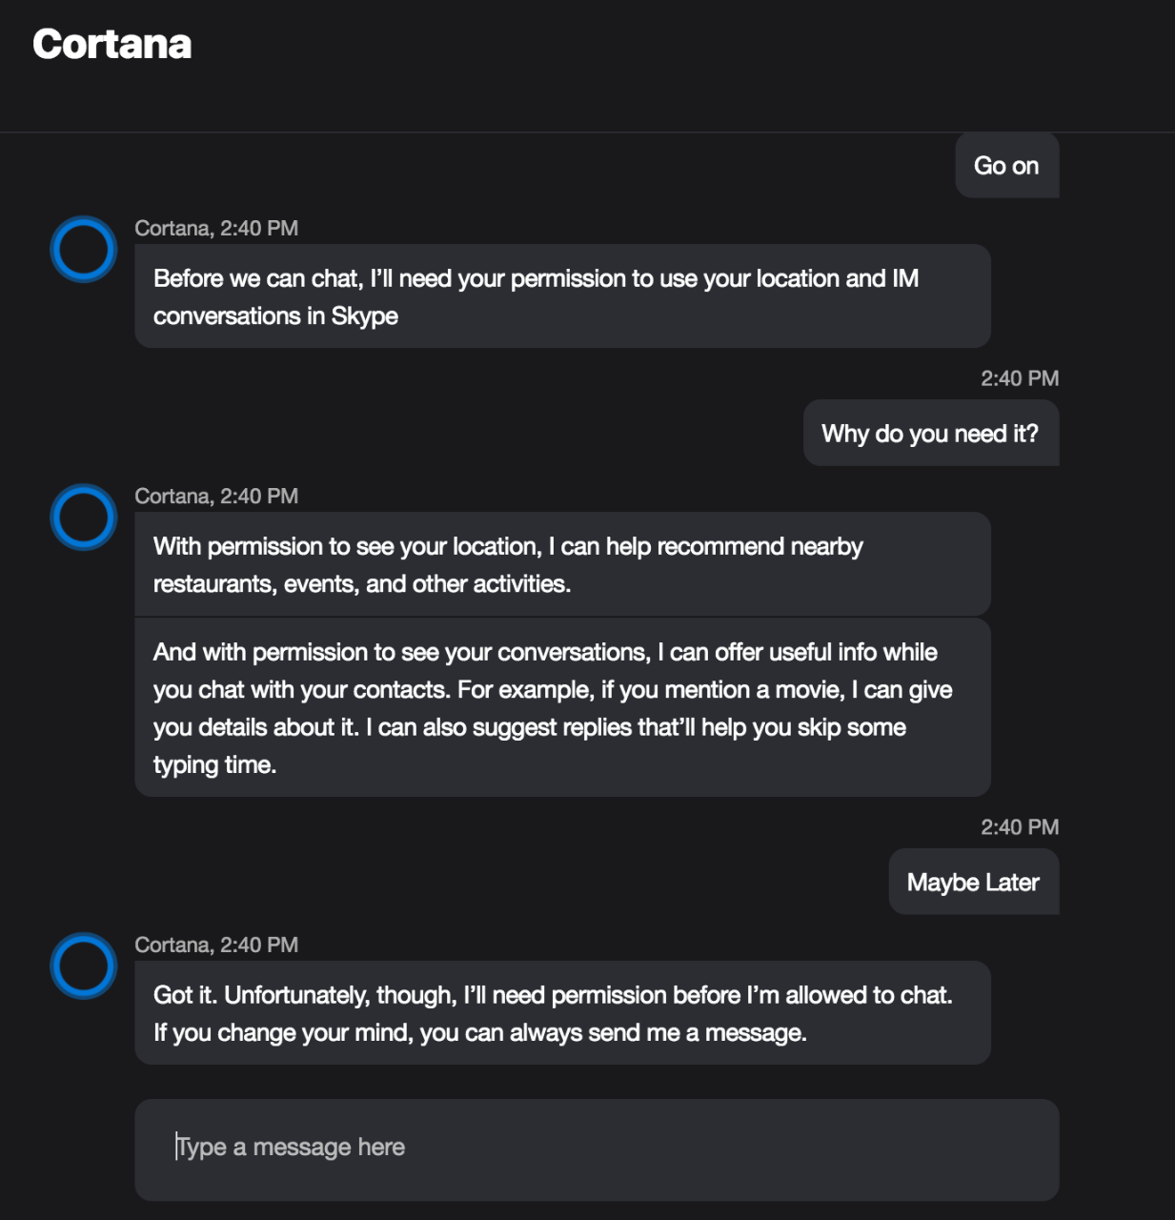Click the 'With permission to see your location' bubble
Viewport: 1175px width, 1220px height.
point(562,564)
